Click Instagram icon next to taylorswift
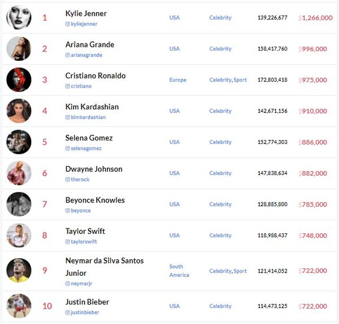Image resolution: width=339 pixels, height=324 pixels. pos(68,242)
